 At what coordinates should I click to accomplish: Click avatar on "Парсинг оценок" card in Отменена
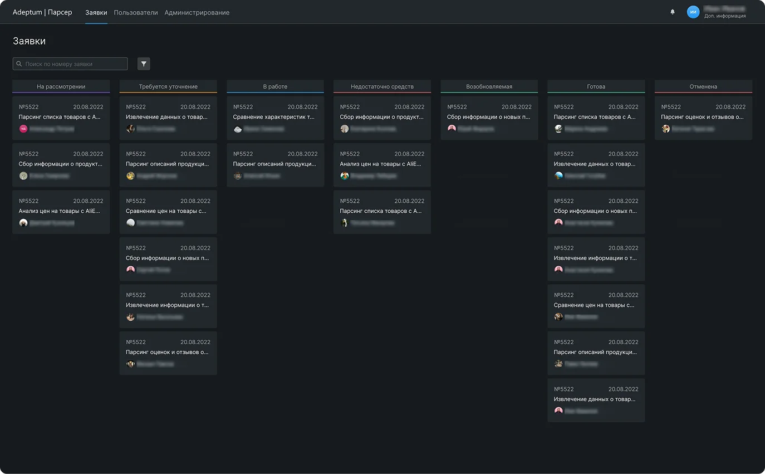tap(665, 129)
